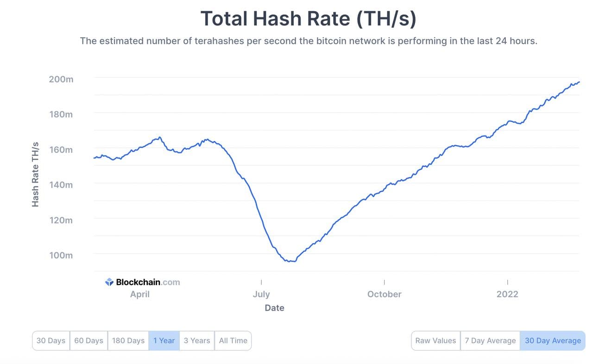
Task: Click the 100m value on y-axis
Action: 61,255
